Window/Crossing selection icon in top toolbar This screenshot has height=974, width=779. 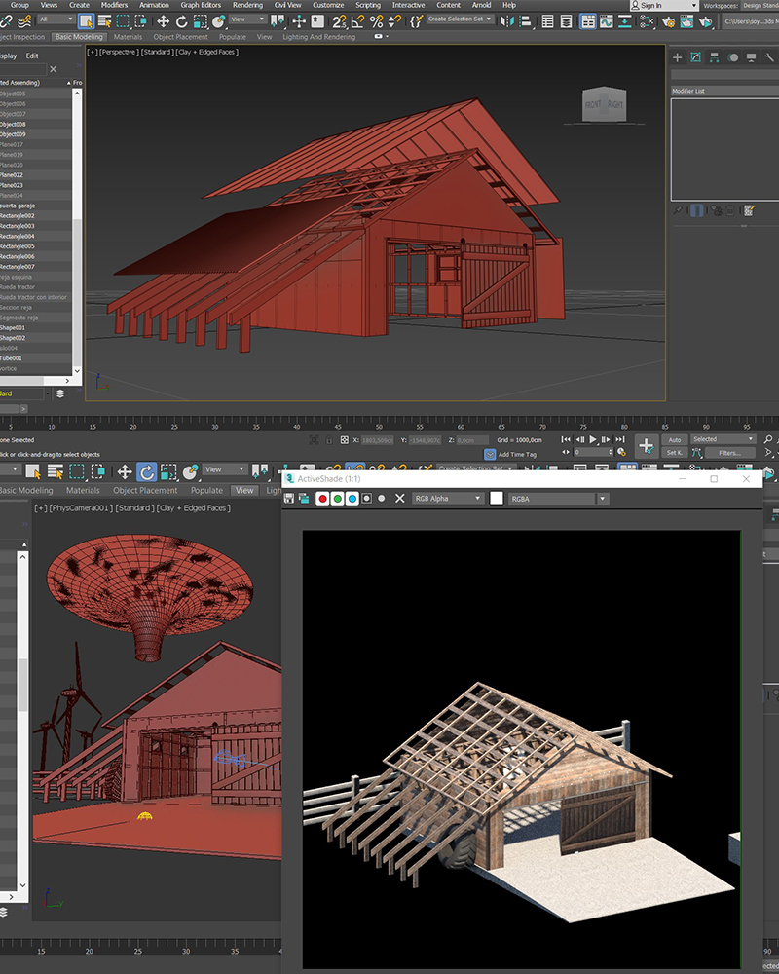pyautogui.click(x=141, y=21)
